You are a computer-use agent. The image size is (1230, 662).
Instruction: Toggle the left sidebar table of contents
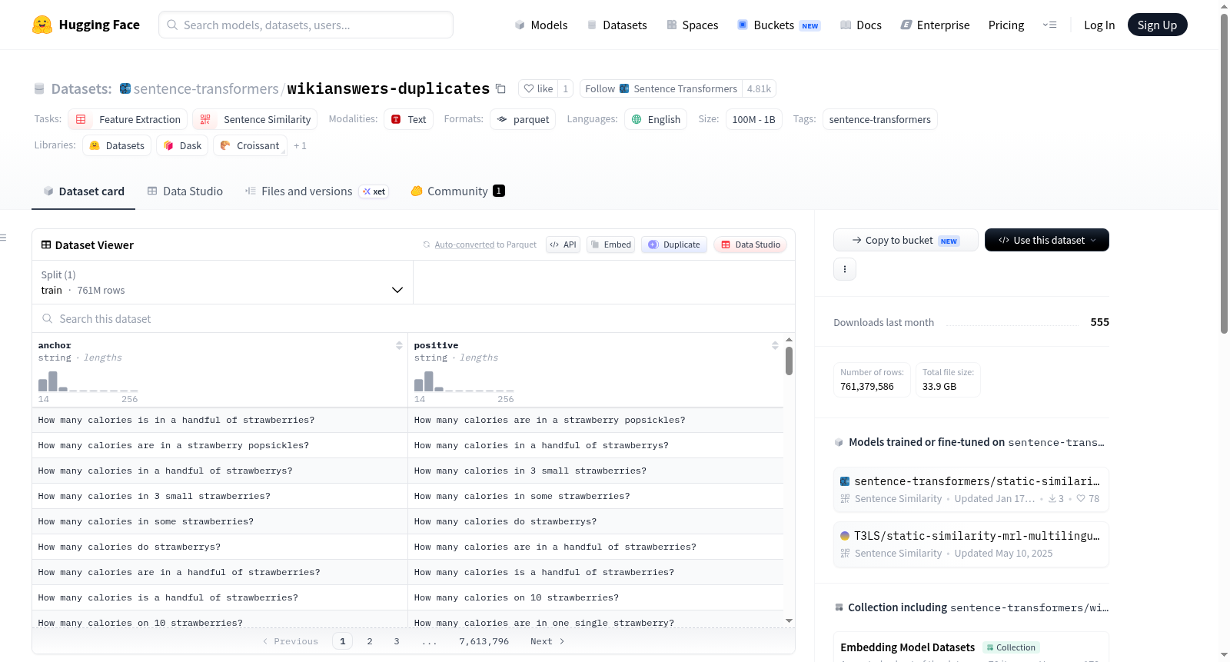click(3, 238)
